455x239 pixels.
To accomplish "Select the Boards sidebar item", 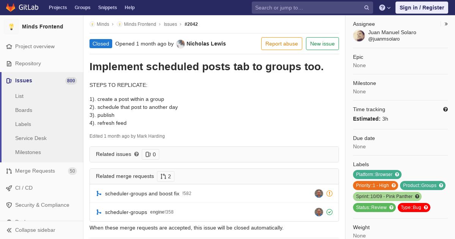I will pos(24,110).
